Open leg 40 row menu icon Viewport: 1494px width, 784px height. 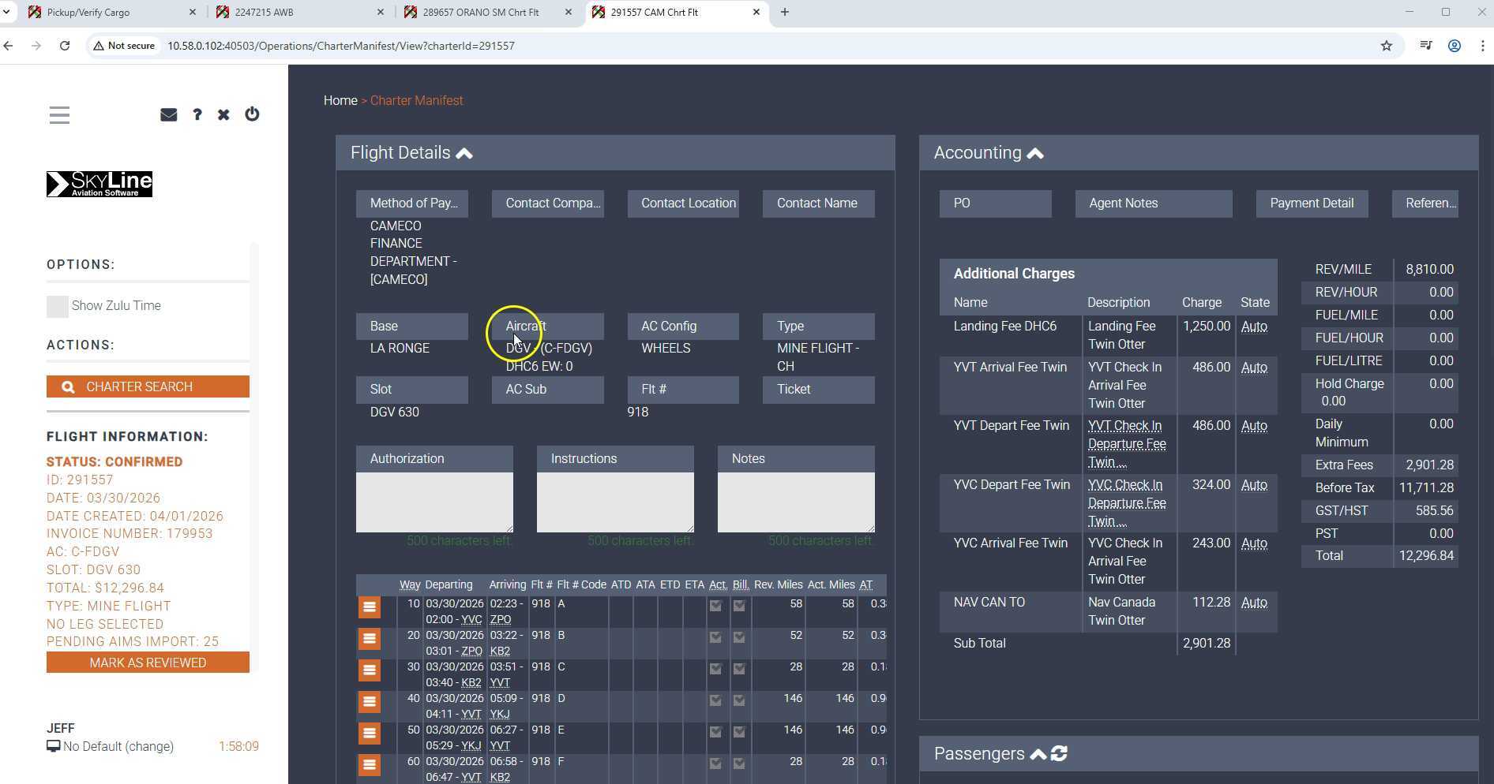369,702
